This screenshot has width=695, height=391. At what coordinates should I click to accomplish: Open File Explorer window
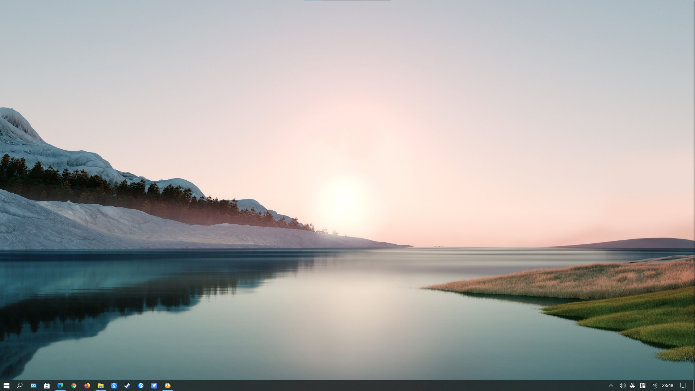coord(101,386)
